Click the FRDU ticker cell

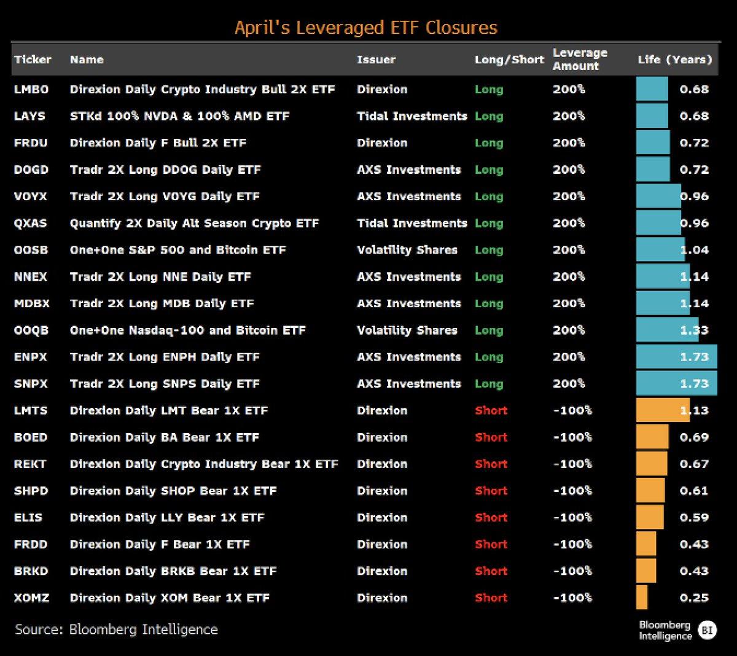[x=31, y=143]
